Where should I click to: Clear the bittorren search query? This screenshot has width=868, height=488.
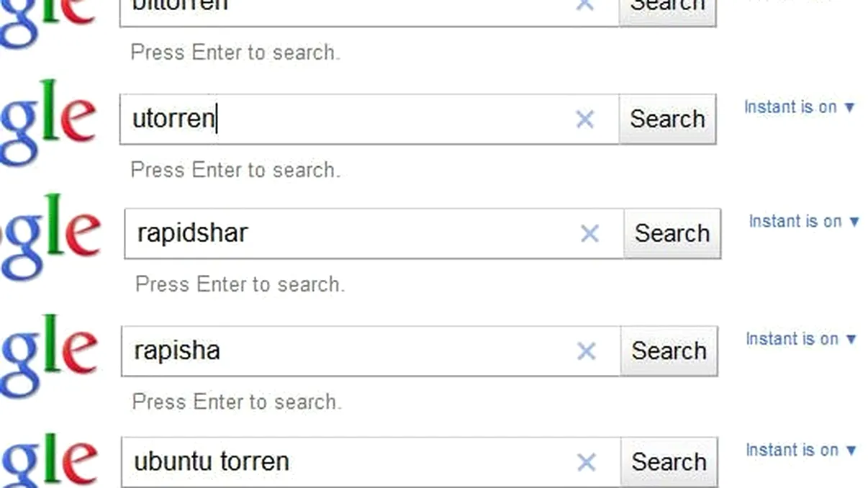click(585, 4)
